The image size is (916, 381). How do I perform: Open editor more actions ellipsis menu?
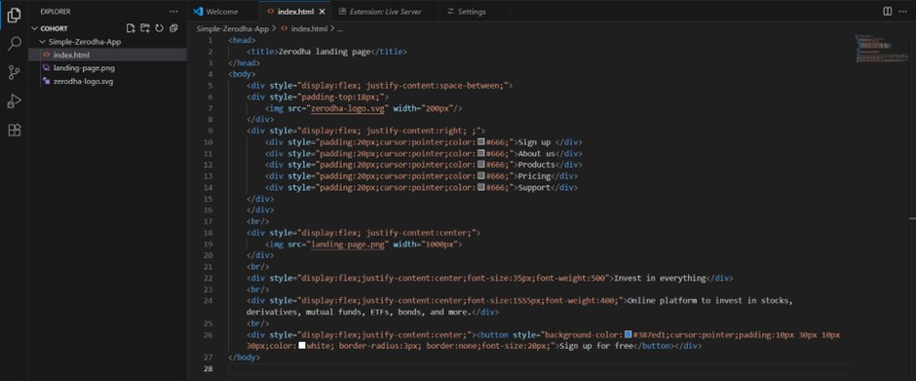tap(903, 11)
